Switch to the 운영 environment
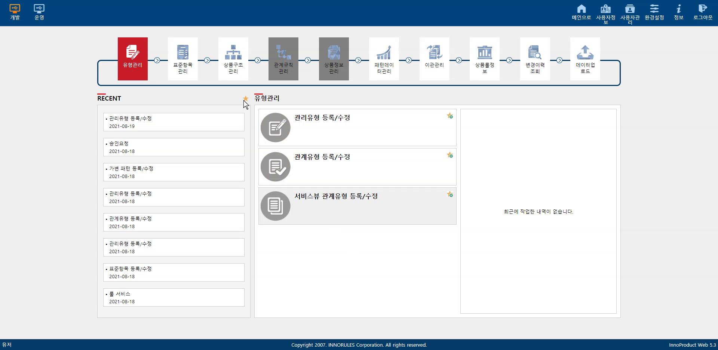Image resolution: width=718 pixels, height=350 pixels. pyautogui.click(x=39, y=12)
